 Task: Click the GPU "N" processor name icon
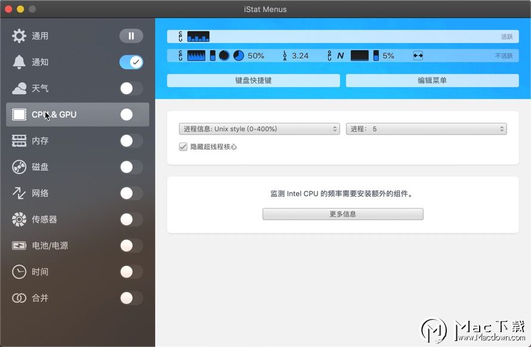point(341,55)
